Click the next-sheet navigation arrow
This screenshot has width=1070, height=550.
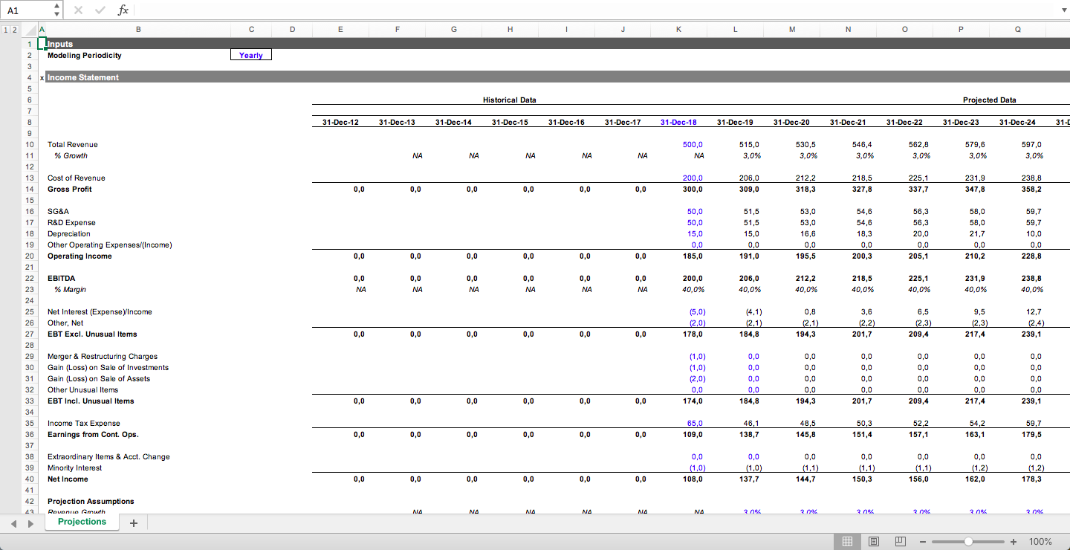tap(30, 522)
